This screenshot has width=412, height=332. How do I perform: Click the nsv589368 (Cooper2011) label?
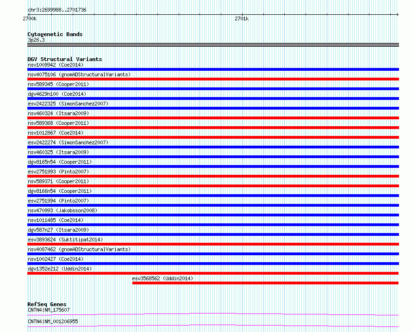pos(58,123)
